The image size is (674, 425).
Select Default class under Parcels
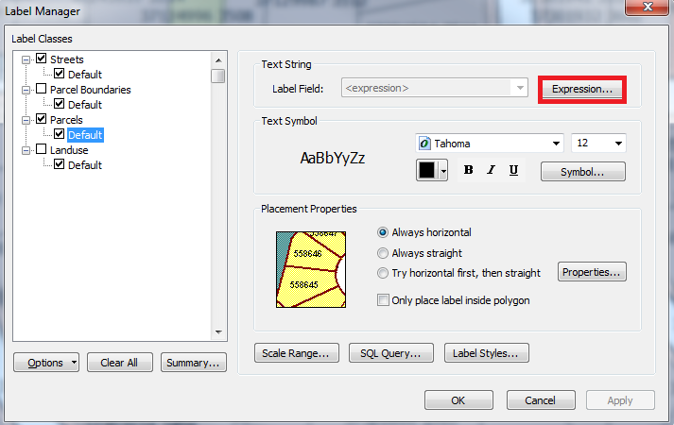85,135
